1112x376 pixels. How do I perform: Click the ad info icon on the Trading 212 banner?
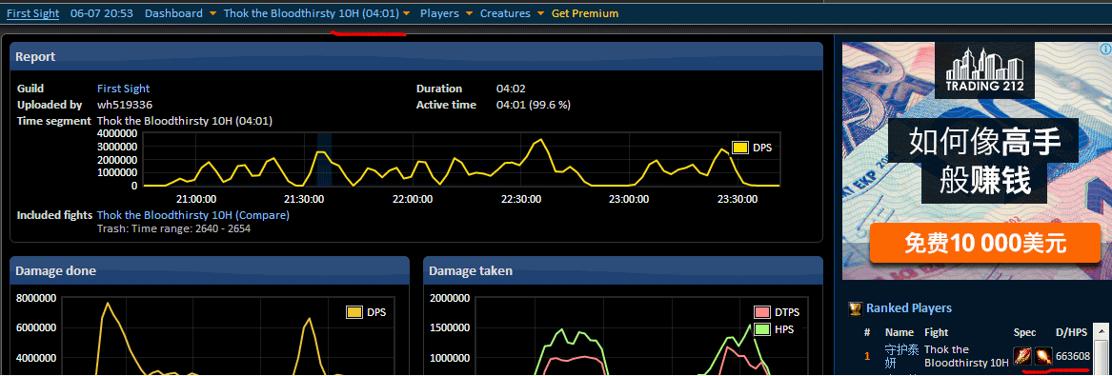click(1105, 49)
